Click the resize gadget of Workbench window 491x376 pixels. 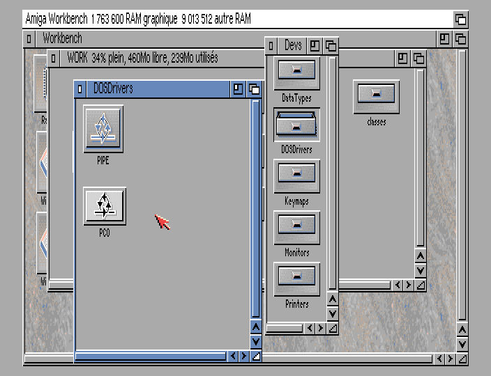pos(462,359)
